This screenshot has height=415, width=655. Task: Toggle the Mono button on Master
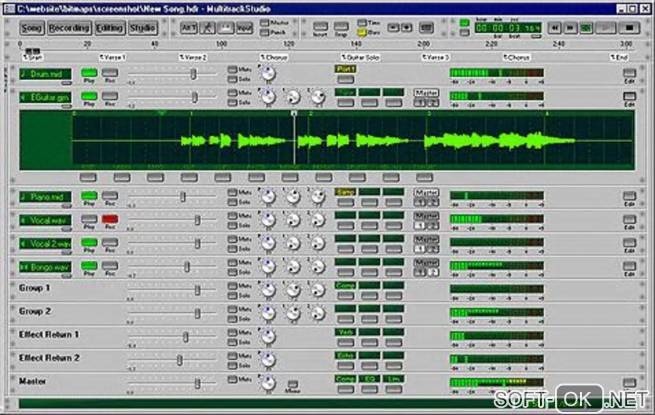pyautogui.click(x=293, y=384)
